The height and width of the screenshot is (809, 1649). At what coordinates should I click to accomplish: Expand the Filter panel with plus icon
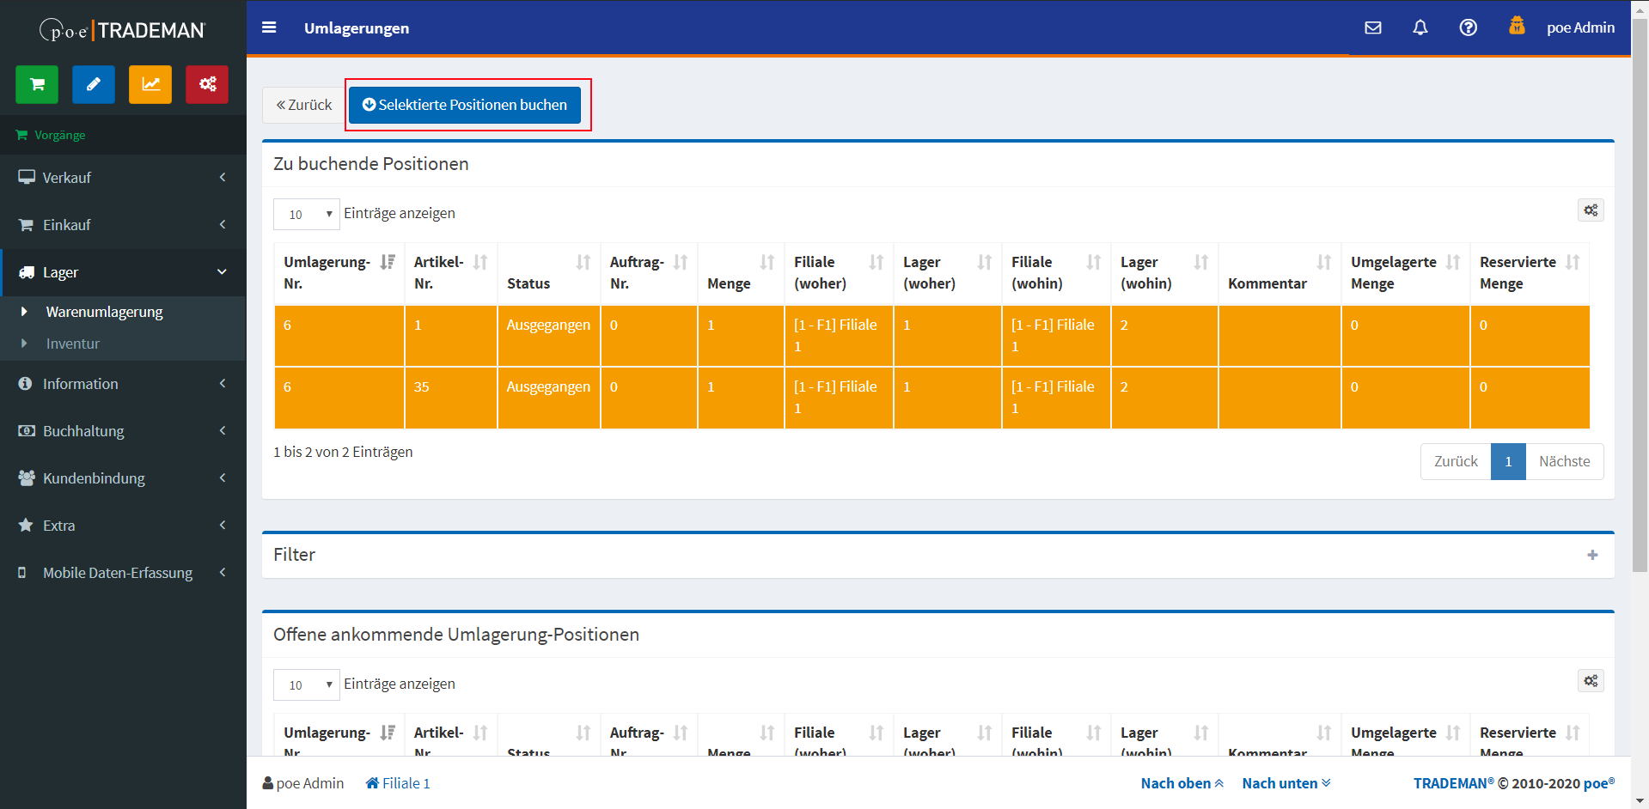tap(1591, 555)
